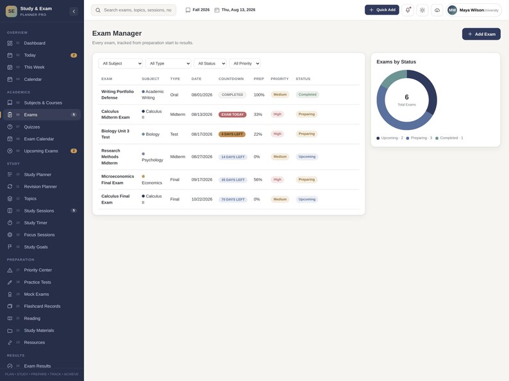
Task: Click the Quizzes question-mark icon
Action: (10, 127)
